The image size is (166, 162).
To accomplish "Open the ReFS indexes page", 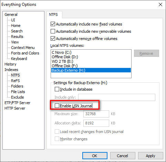I will click(15, 81).
